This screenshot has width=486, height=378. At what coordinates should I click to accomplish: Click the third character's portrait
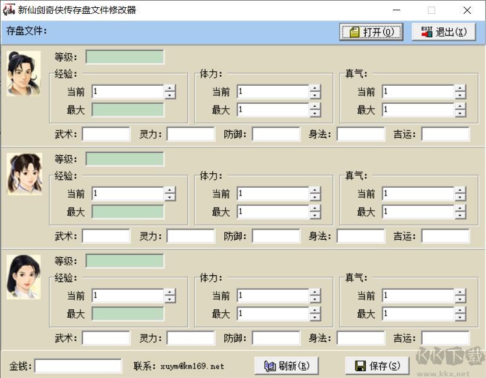point(24,277)
